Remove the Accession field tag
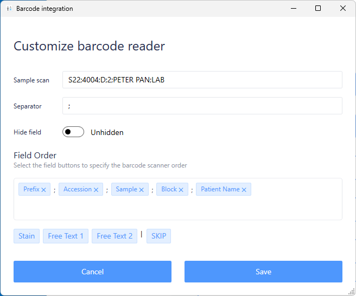The width and height of the screenshot is (356, 296). [96, 190]
